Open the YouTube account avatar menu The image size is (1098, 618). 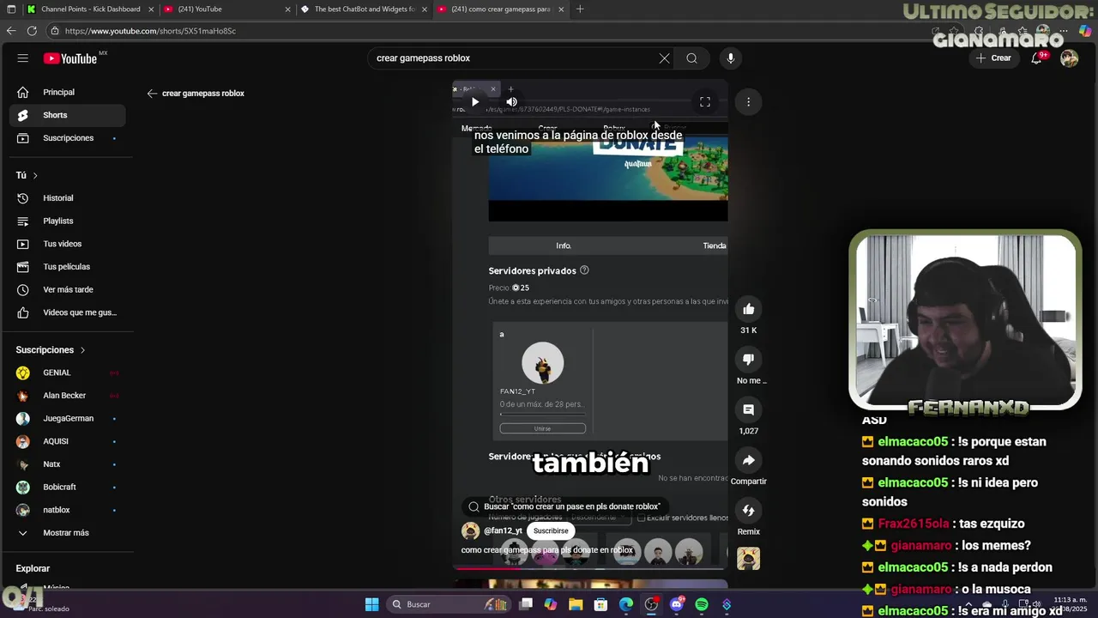pos(1069,58)
